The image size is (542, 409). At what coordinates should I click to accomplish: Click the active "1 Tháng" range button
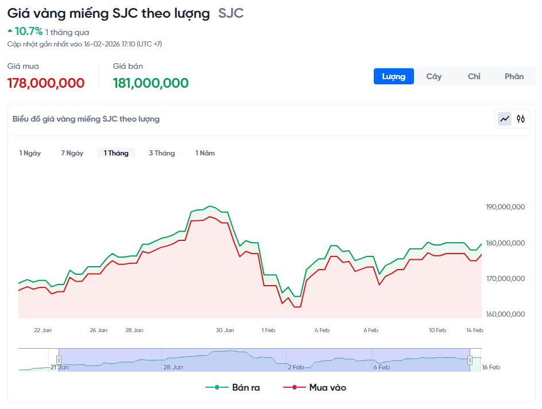click(115, 153)
